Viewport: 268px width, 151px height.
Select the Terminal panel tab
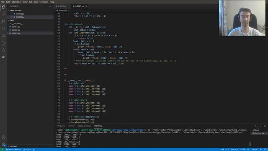[98, 126]
